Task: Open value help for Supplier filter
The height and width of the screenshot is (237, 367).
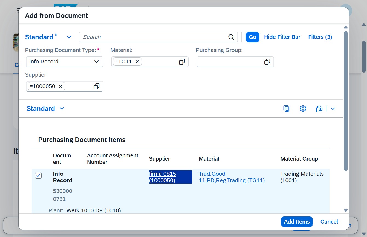Action: coord(96,86)
